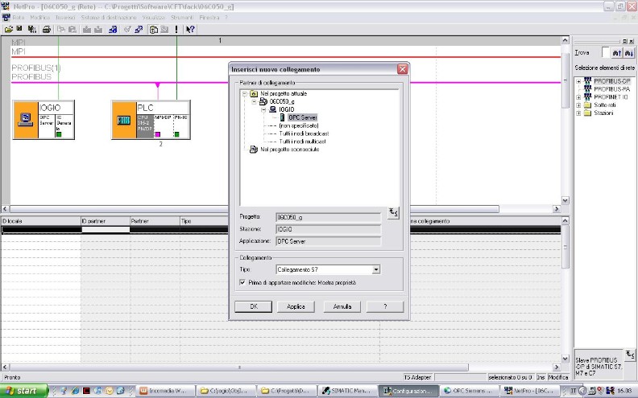
Task: Open the Finestra menu
Action: 209,18
